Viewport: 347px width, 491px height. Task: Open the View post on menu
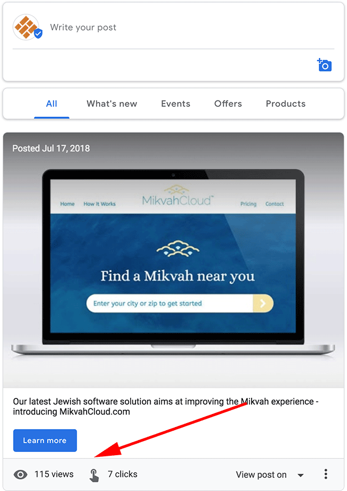pos(261,475)
